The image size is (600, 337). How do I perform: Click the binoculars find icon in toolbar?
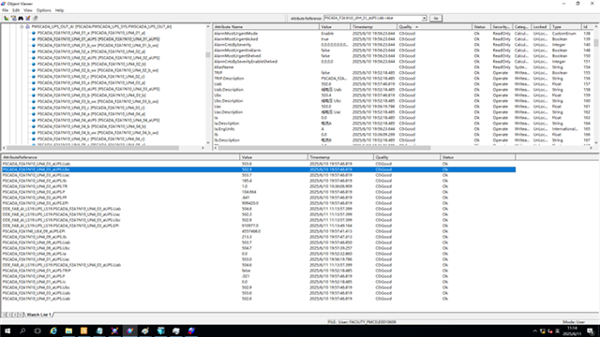point(21,18)
